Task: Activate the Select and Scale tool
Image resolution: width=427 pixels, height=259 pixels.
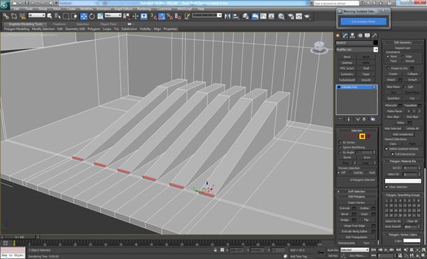Action: 100,16
